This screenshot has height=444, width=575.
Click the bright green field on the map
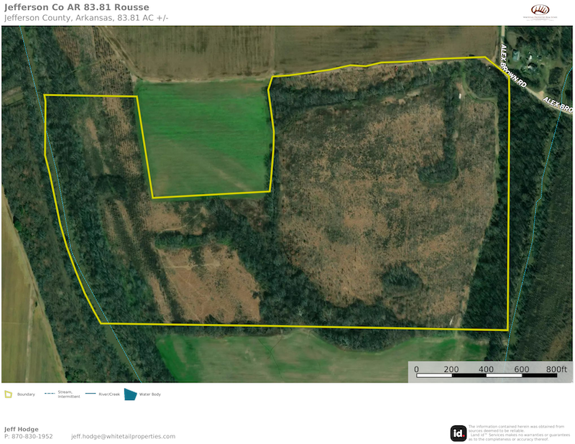point(205,137)
